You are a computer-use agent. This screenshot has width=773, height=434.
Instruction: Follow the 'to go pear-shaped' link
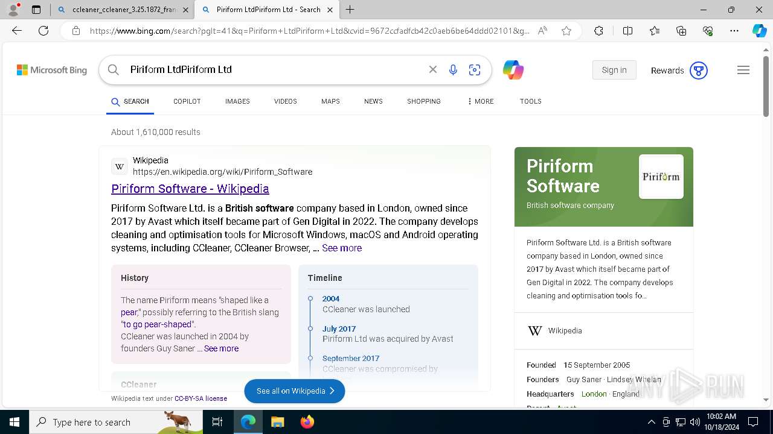pos(158,324)
